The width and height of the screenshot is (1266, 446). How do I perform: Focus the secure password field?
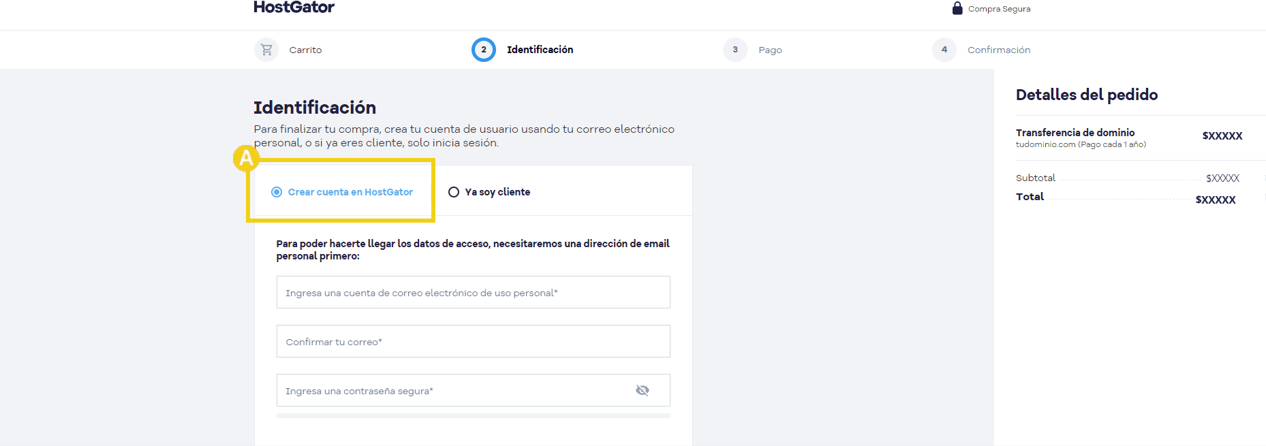[x=474, y=390]
